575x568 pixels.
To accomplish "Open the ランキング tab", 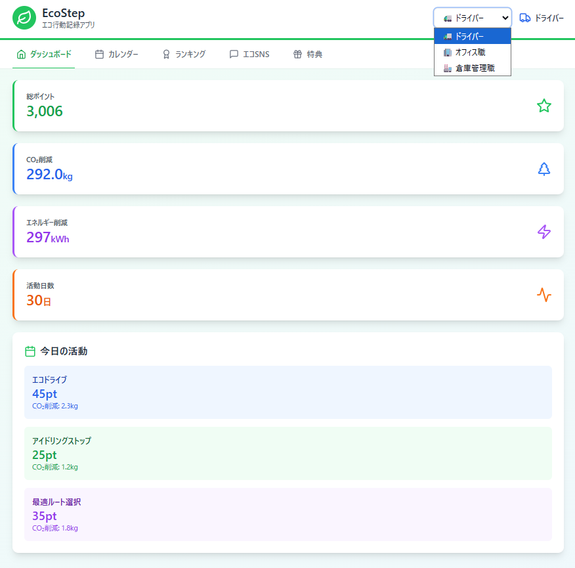I will pos(184,55).
